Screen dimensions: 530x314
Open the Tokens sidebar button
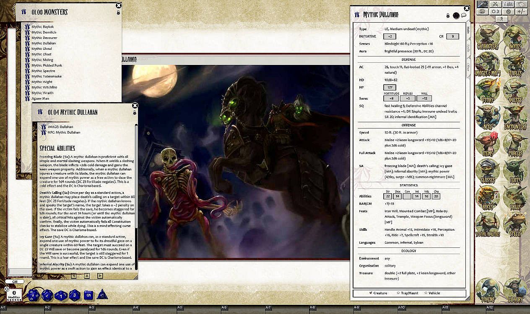(488, 291)
